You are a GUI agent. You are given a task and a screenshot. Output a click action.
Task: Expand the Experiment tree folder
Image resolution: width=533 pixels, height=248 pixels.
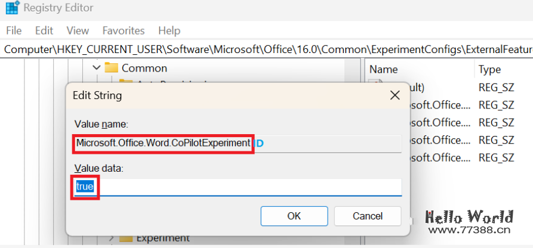(x=111, y=238)
